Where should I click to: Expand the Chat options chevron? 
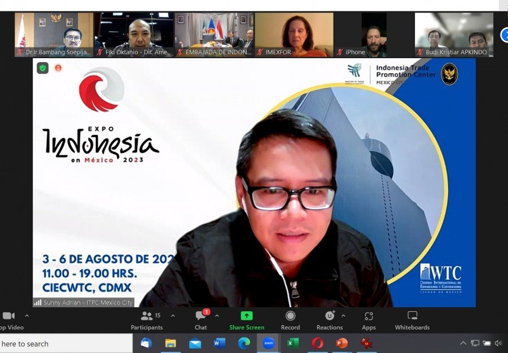217,316
